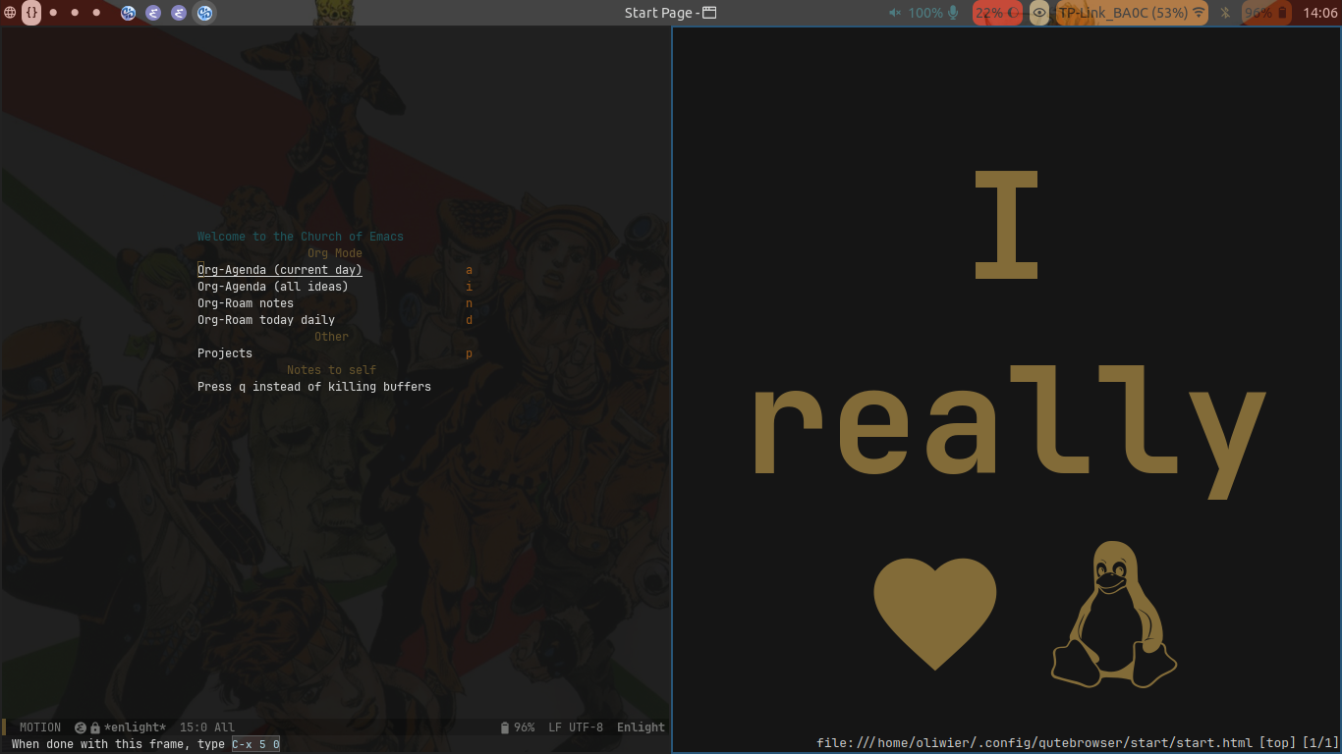Click the 14:06 clock
The width and height of the screenshot is (1342, 754).
[x=1320, y=13]
